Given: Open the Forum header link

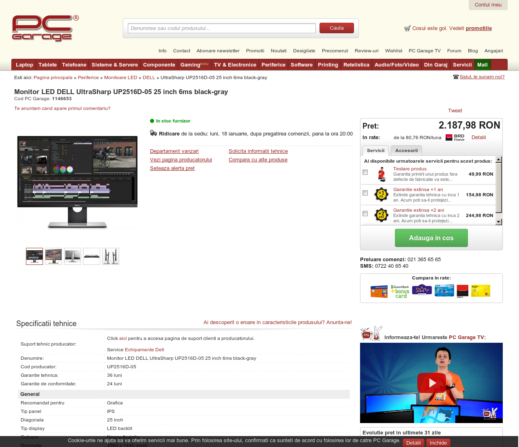Looking at the screenshot, I should (x=454, y=51).
